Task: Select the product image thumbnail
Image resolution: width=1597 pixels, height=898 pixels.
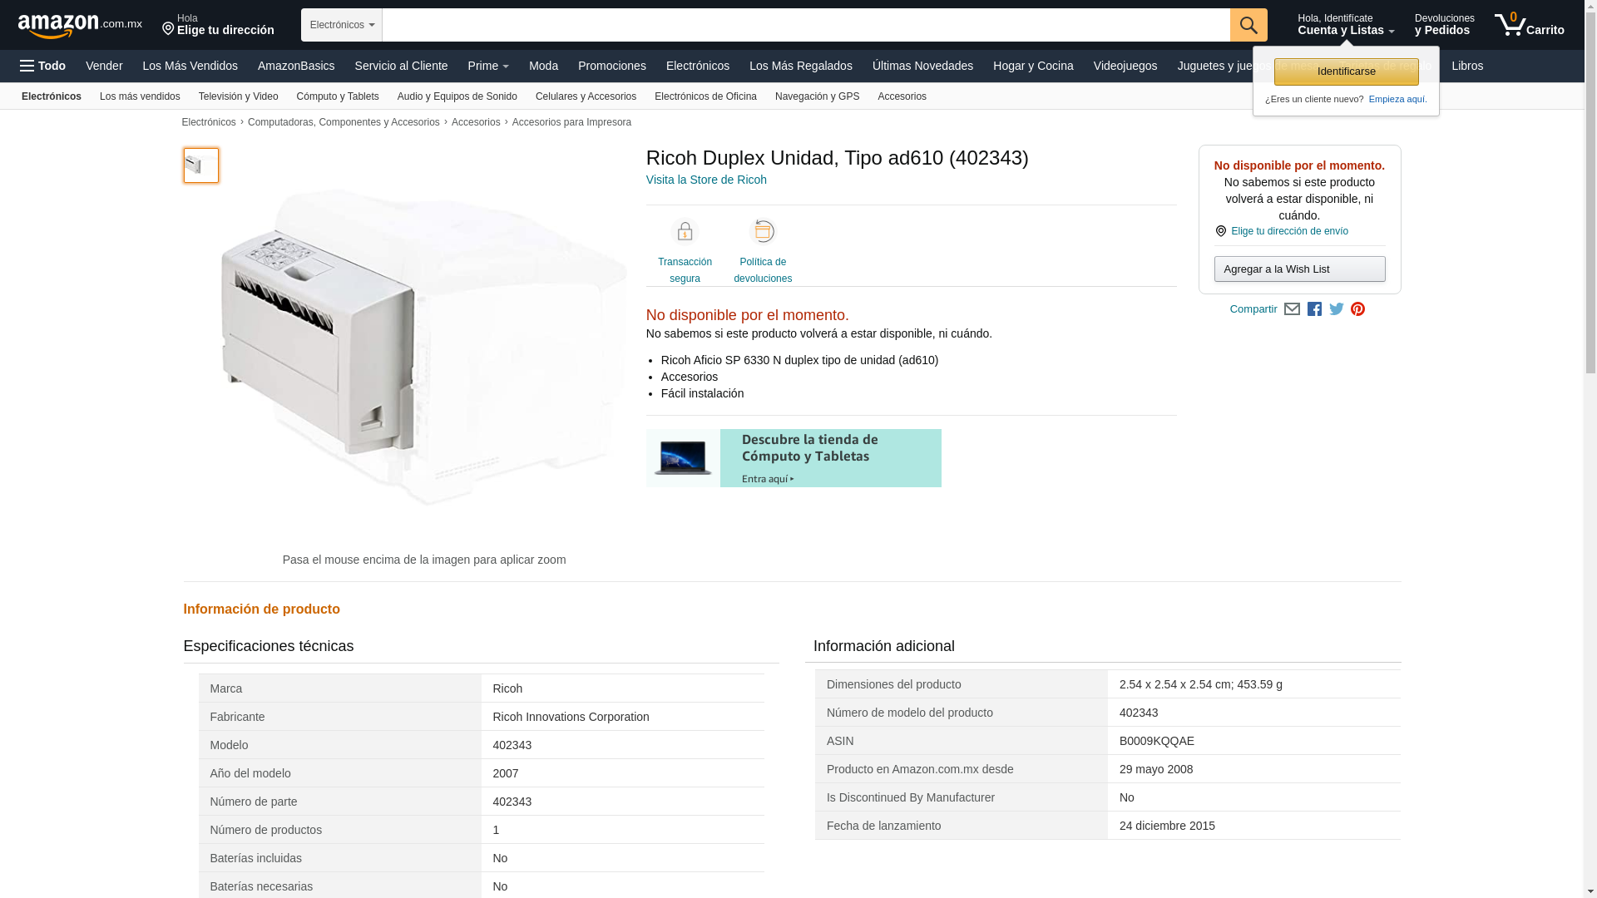Action: (x=200, y=165)
